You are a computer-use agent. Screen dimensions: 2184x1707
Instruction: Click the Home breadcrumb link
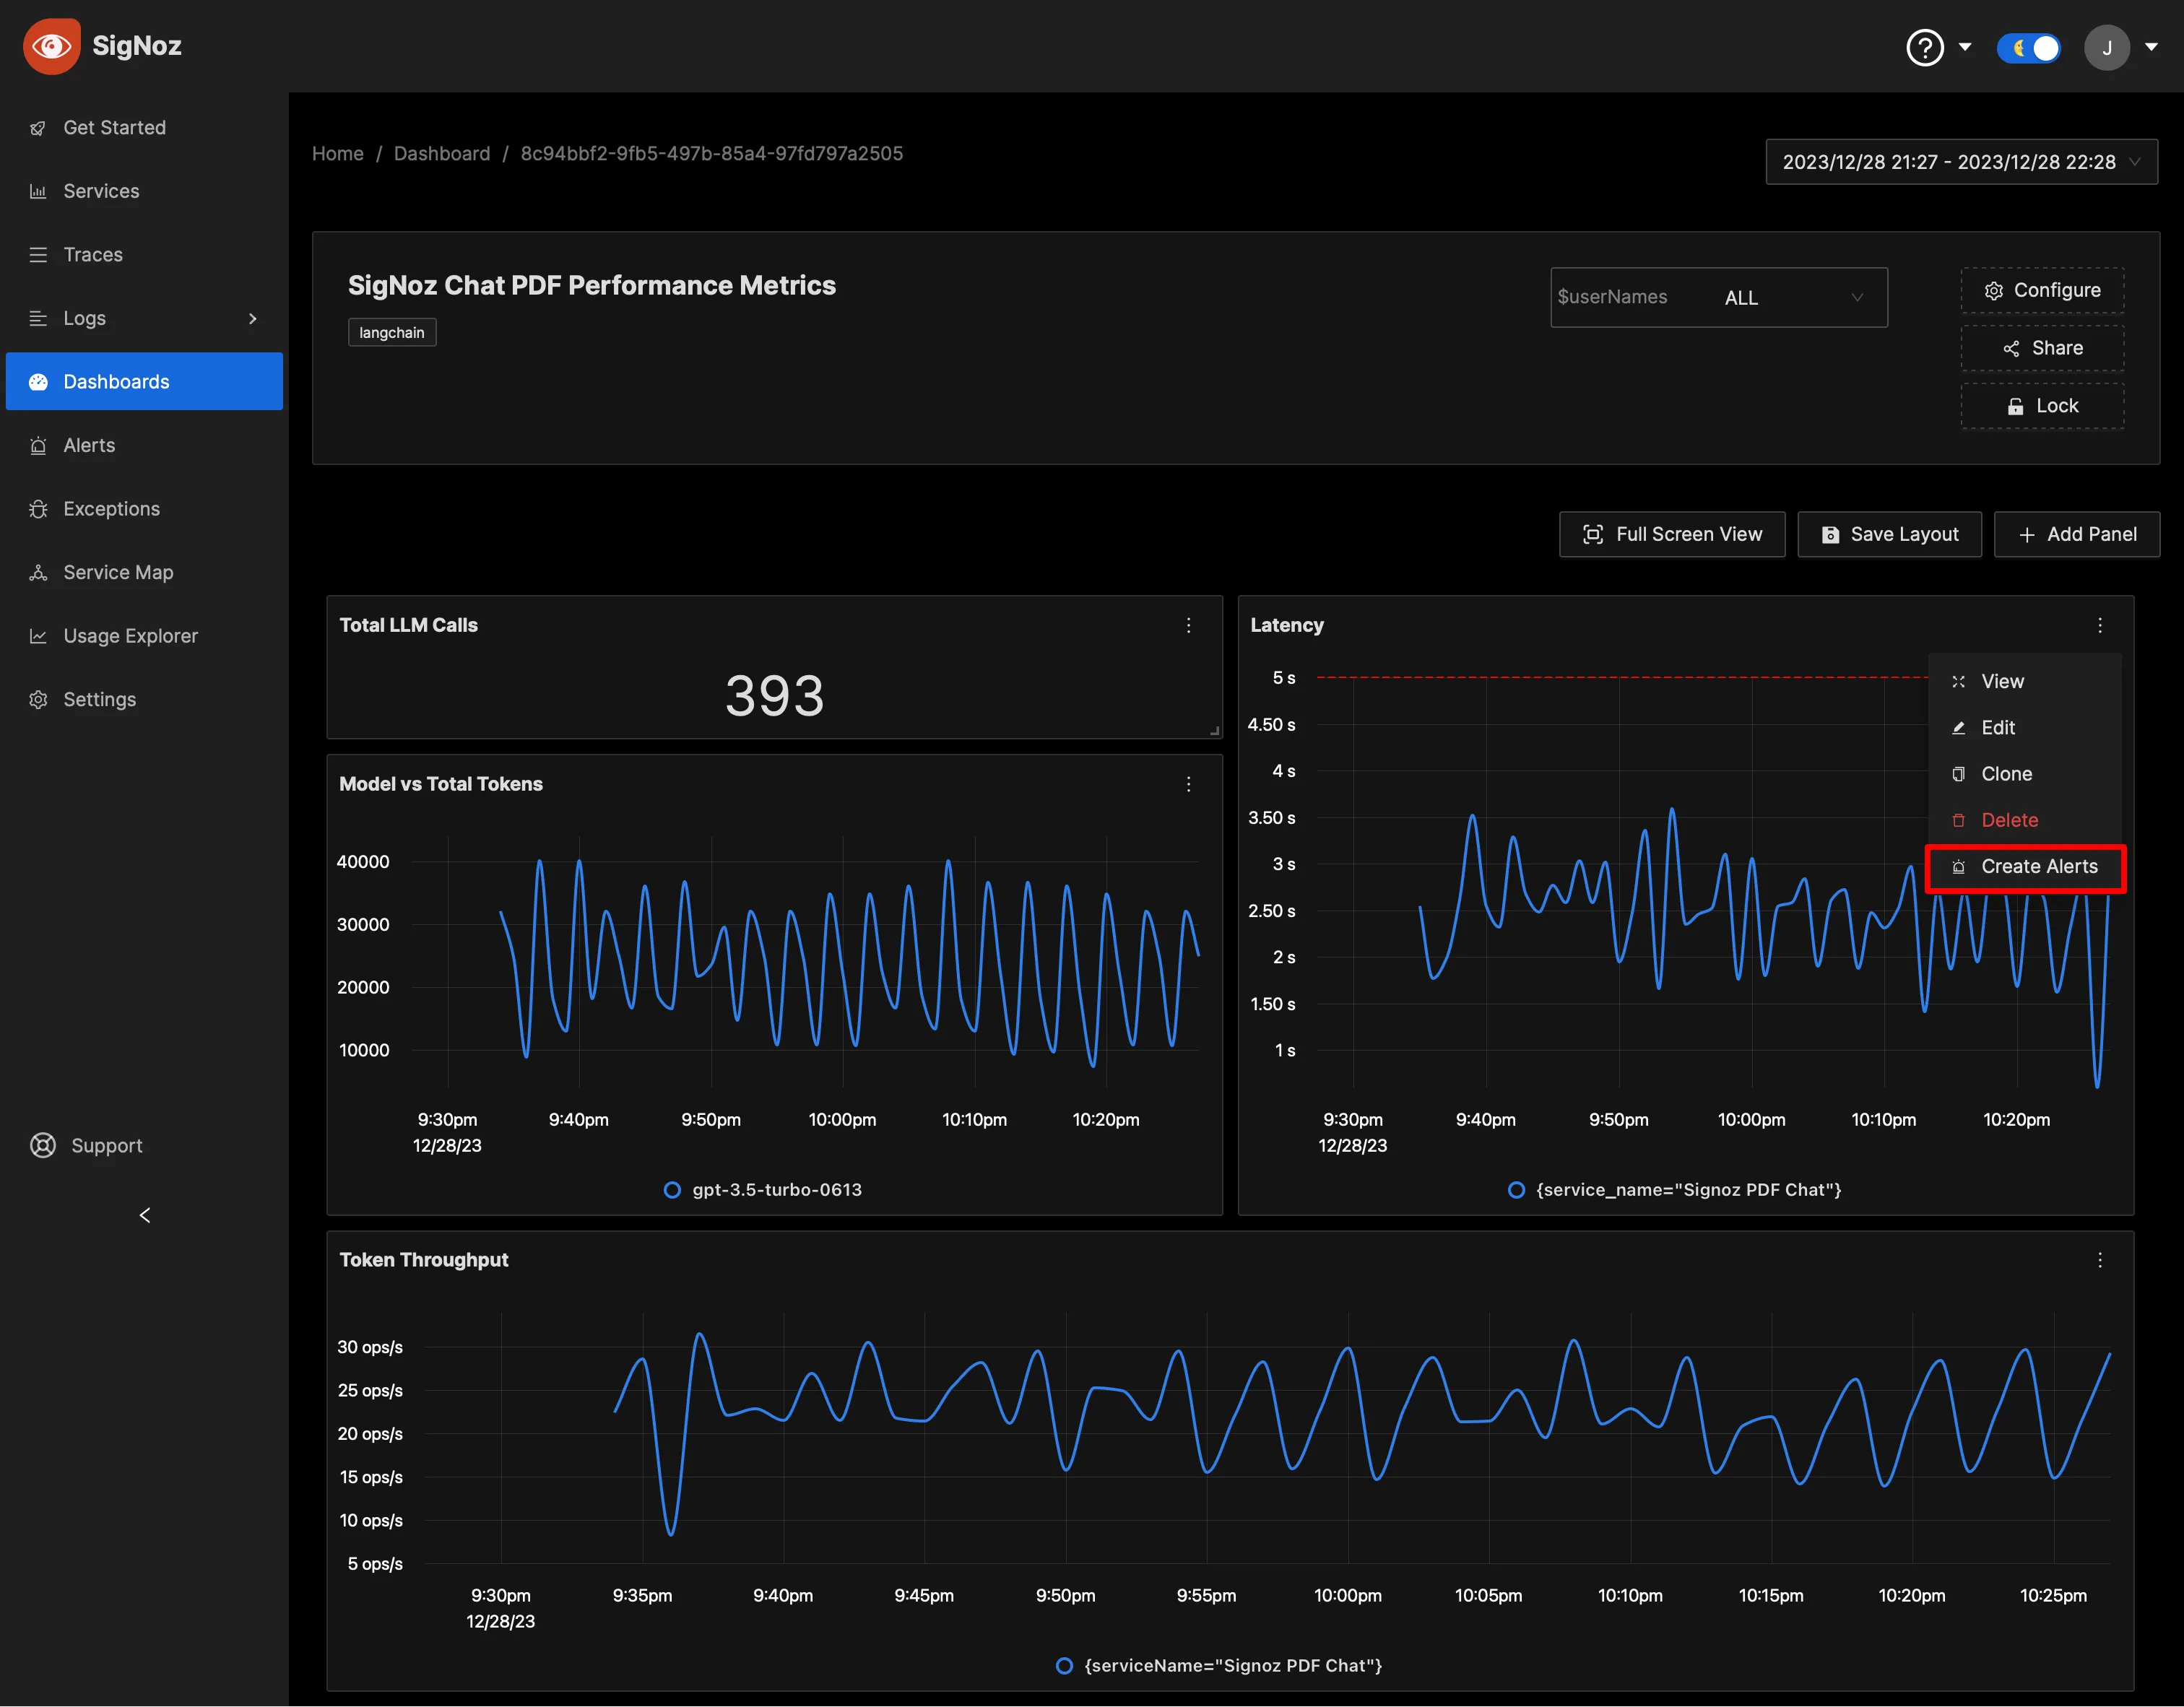338,153
